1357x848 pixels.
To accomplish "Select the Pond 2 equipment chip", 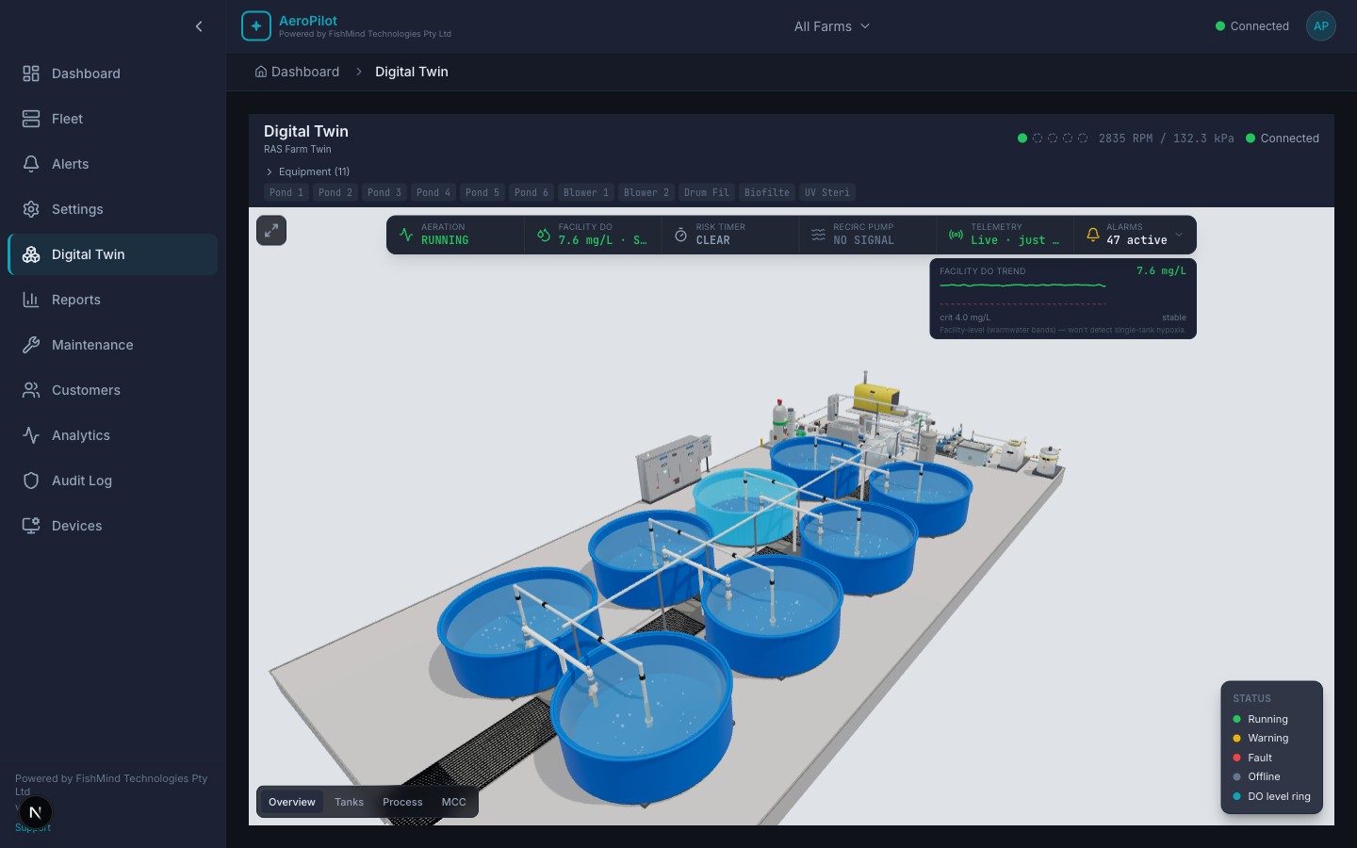I will pos(335,192).
